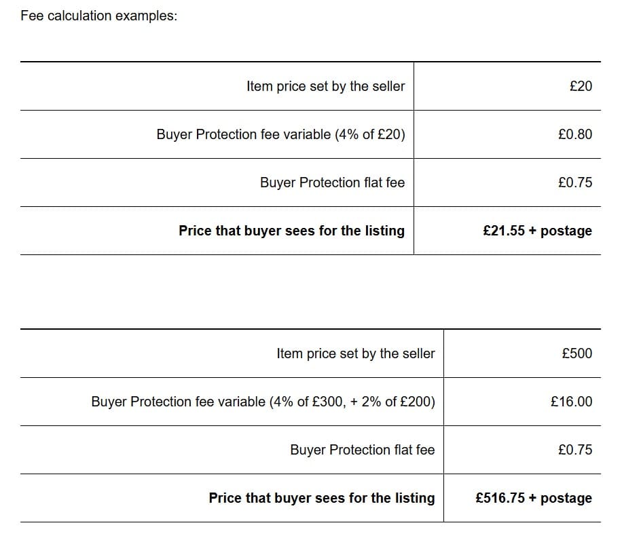Select the first table's £0.75 value
This screenshot has width=622, height=538.
574,182
